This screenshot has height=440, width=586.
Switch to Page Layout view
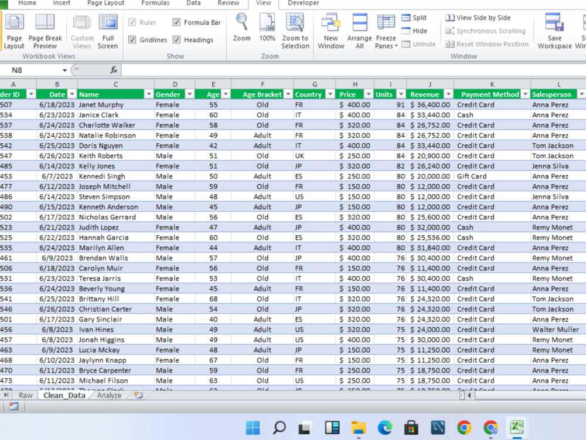(x=14, y=32)
